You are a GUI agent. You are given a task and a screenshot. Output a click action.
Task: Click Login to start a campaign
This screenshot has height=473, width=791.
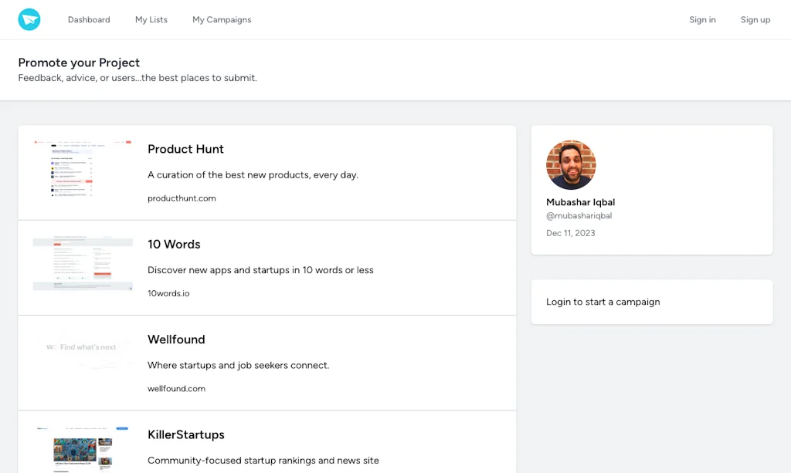pos(603,302)
